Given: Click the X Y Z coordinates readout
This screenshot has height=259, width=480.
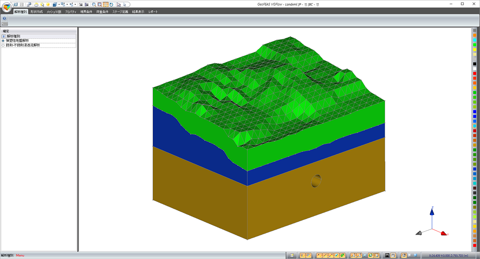Looking at the screenshot, I should [448, 255].
